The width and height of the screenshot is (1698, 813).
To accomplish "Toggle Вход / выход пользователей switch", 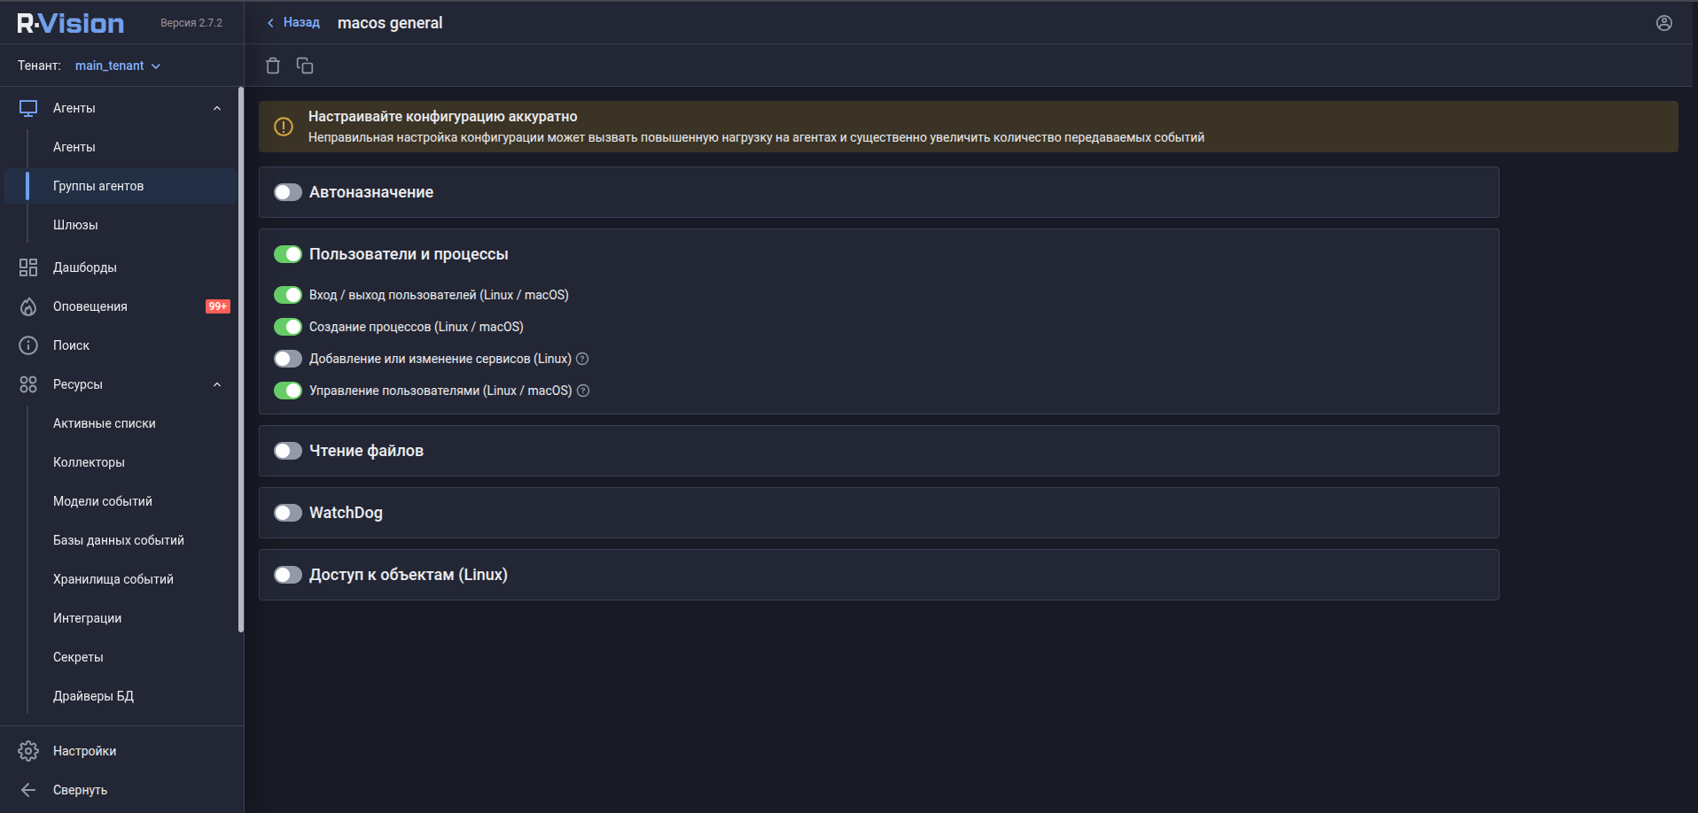I will tap(288, 295).
